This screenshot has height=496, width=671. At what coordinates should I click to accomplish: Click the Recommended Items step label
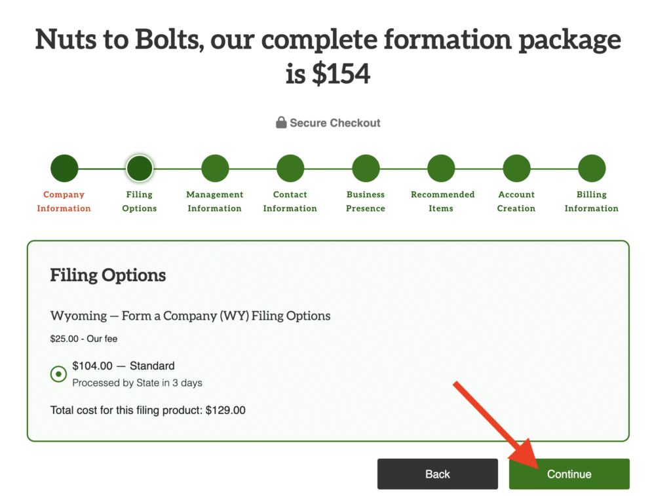click(442, 201)
